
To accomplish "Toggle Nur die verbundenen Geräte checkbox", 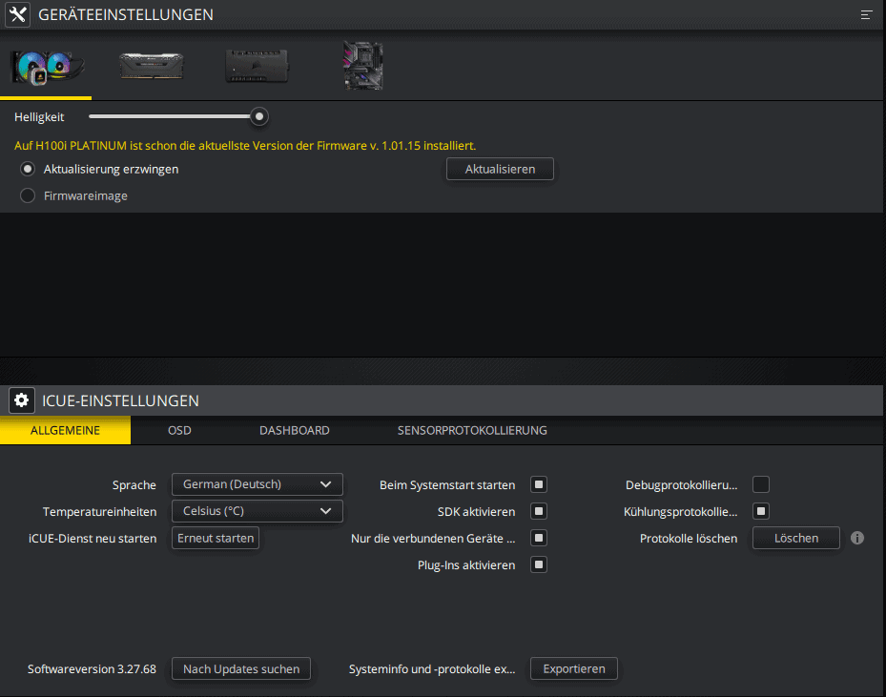I will click(x=539, y=538).
